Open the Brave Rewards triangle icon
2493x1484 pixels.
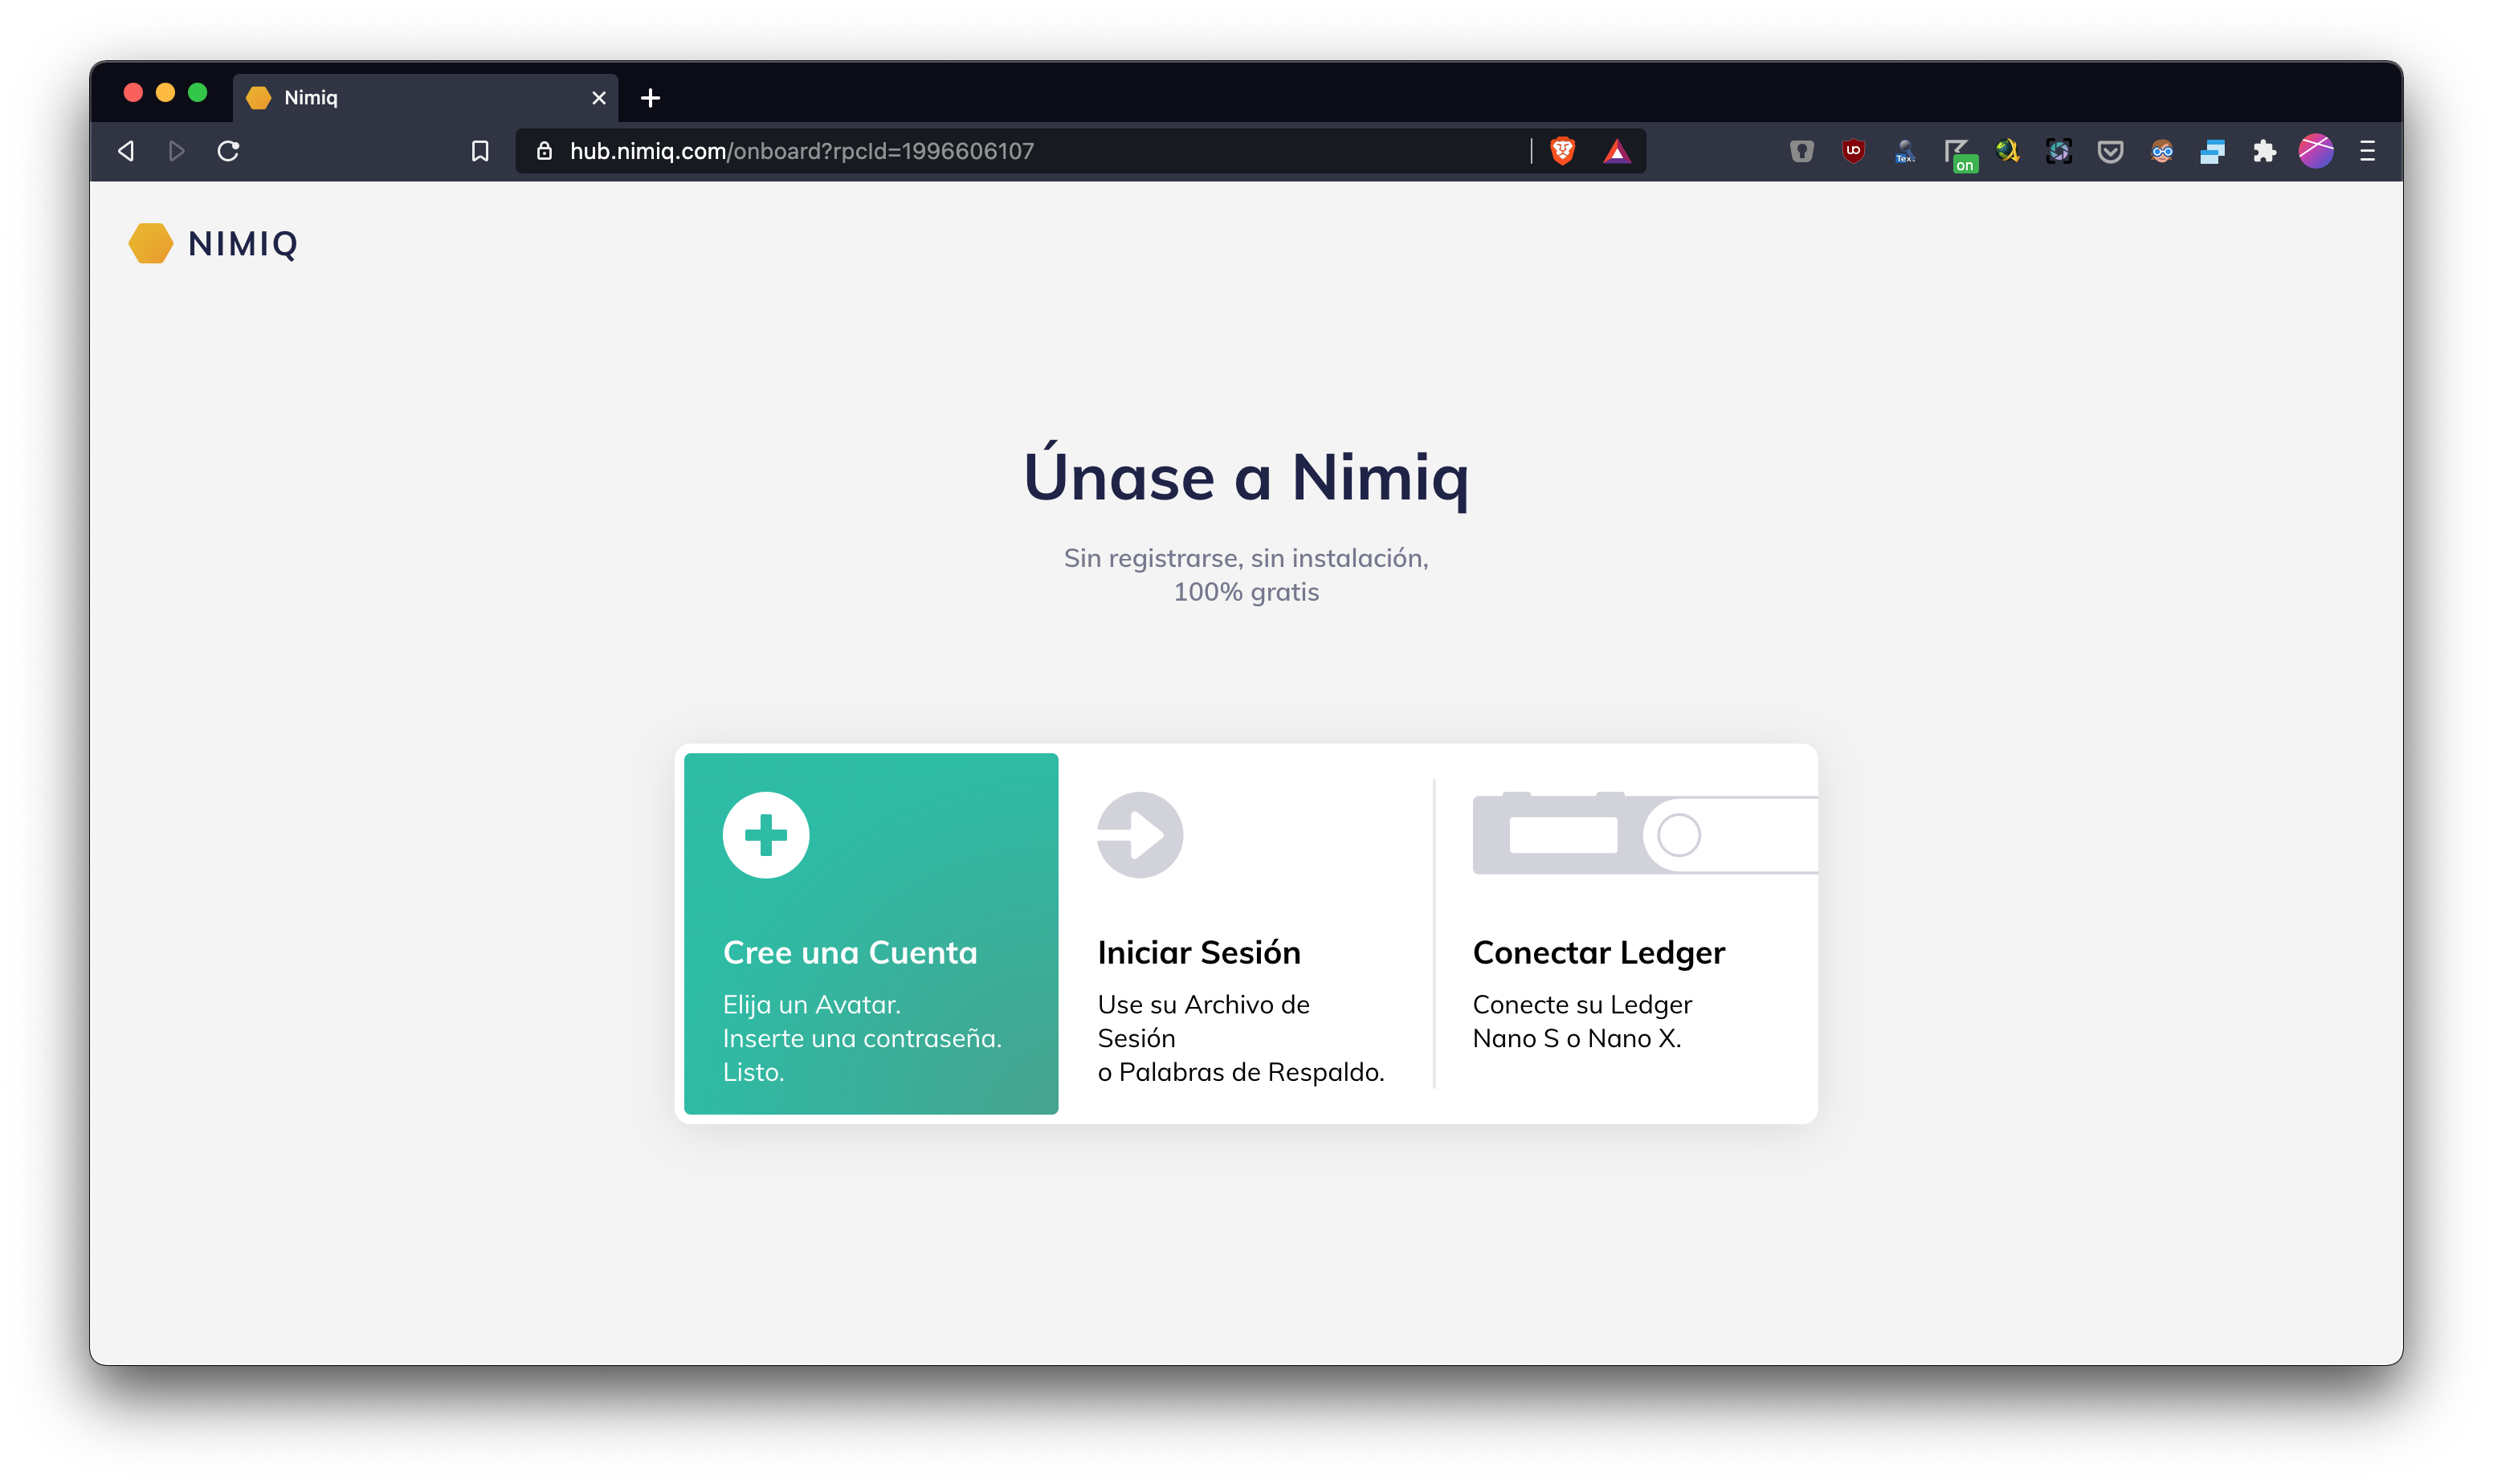(x=1616, y=151)
